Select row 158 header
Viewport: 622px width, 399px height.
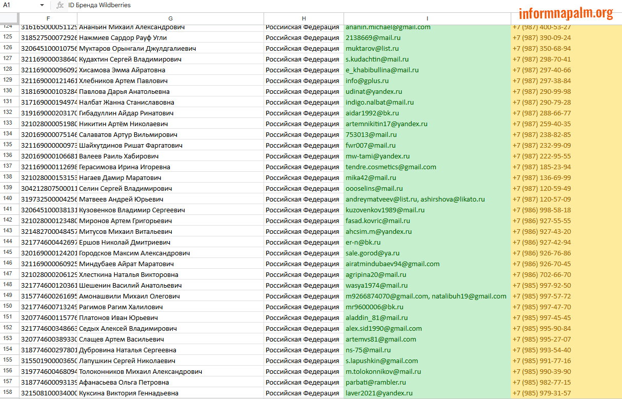9,393
